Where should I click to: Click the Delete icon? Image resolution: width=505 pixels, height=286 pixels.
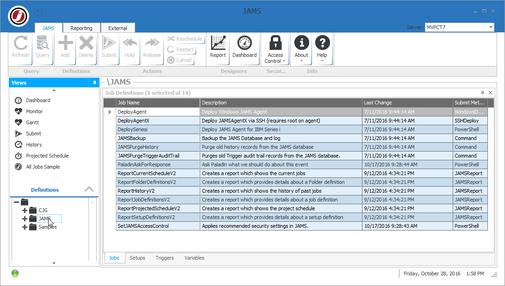tap(86, 47)
